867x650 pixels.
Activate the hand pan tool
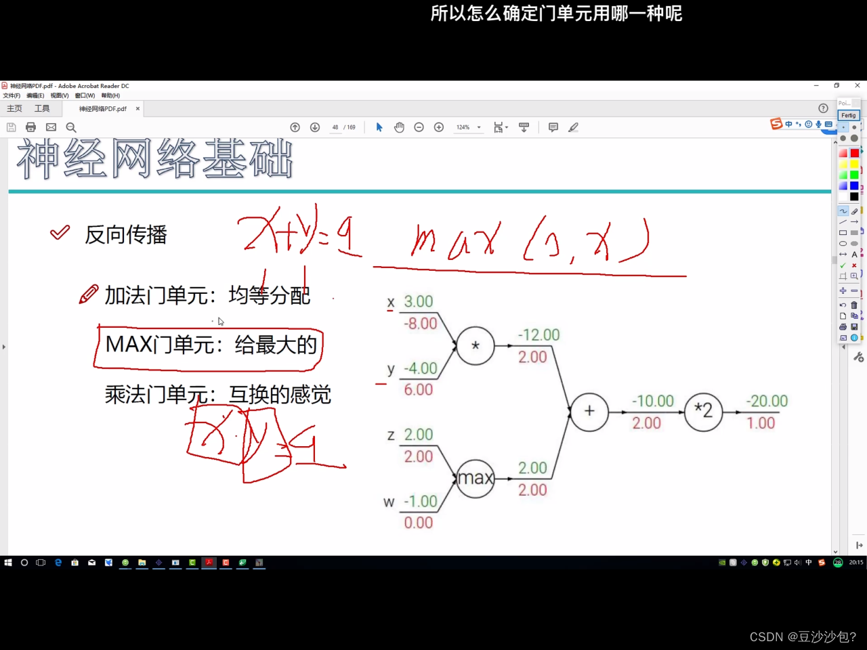pos(399,127)
